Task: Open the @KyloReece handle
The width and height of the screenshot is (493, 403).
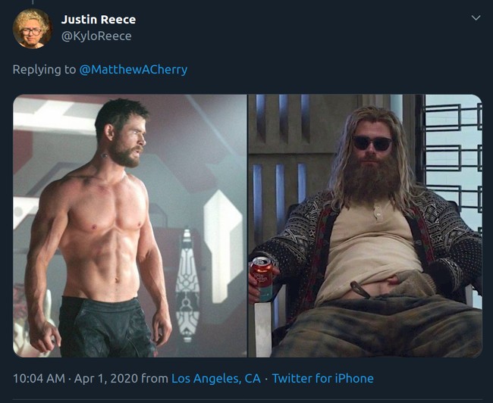Action: tap(96, 36)
